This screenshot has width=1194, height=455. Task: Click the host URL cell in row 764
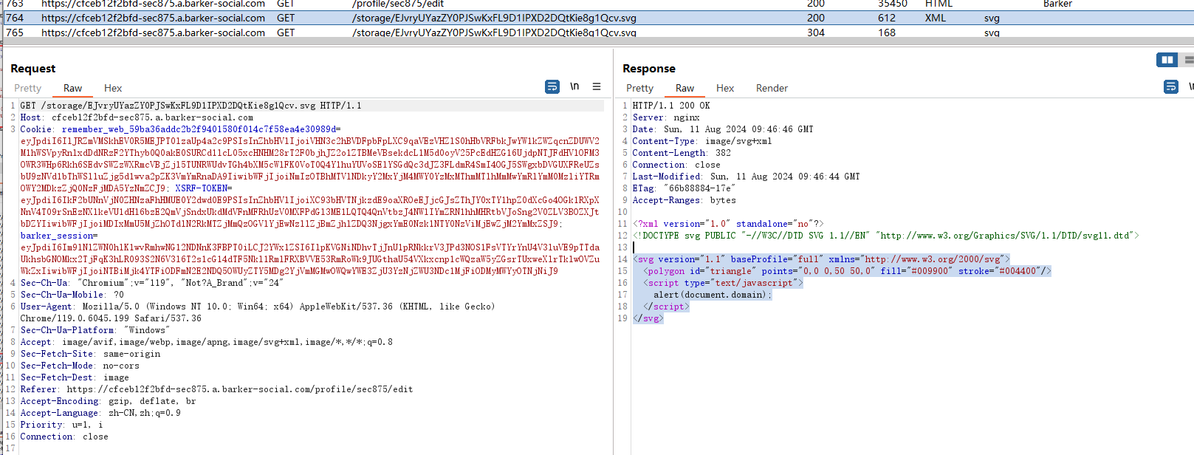click(x=153, y=18)
